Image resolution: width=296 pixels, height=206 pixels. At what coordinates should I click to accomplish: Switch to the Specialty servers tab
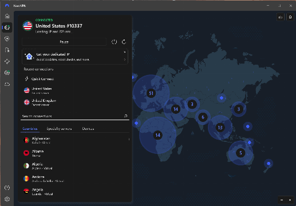coord(59,129)
